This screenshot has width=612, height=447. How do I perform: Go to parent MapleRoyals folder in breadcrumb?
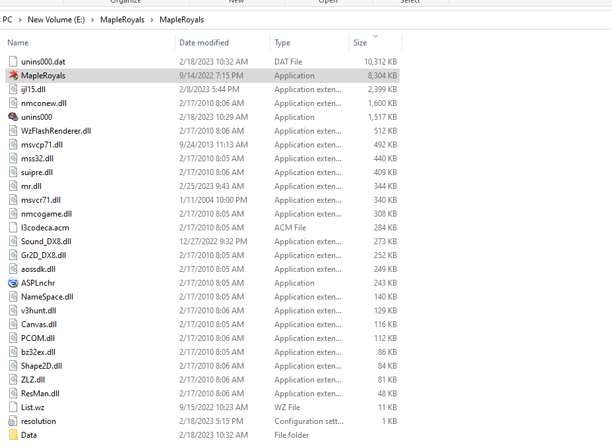[x=122, y=20]
